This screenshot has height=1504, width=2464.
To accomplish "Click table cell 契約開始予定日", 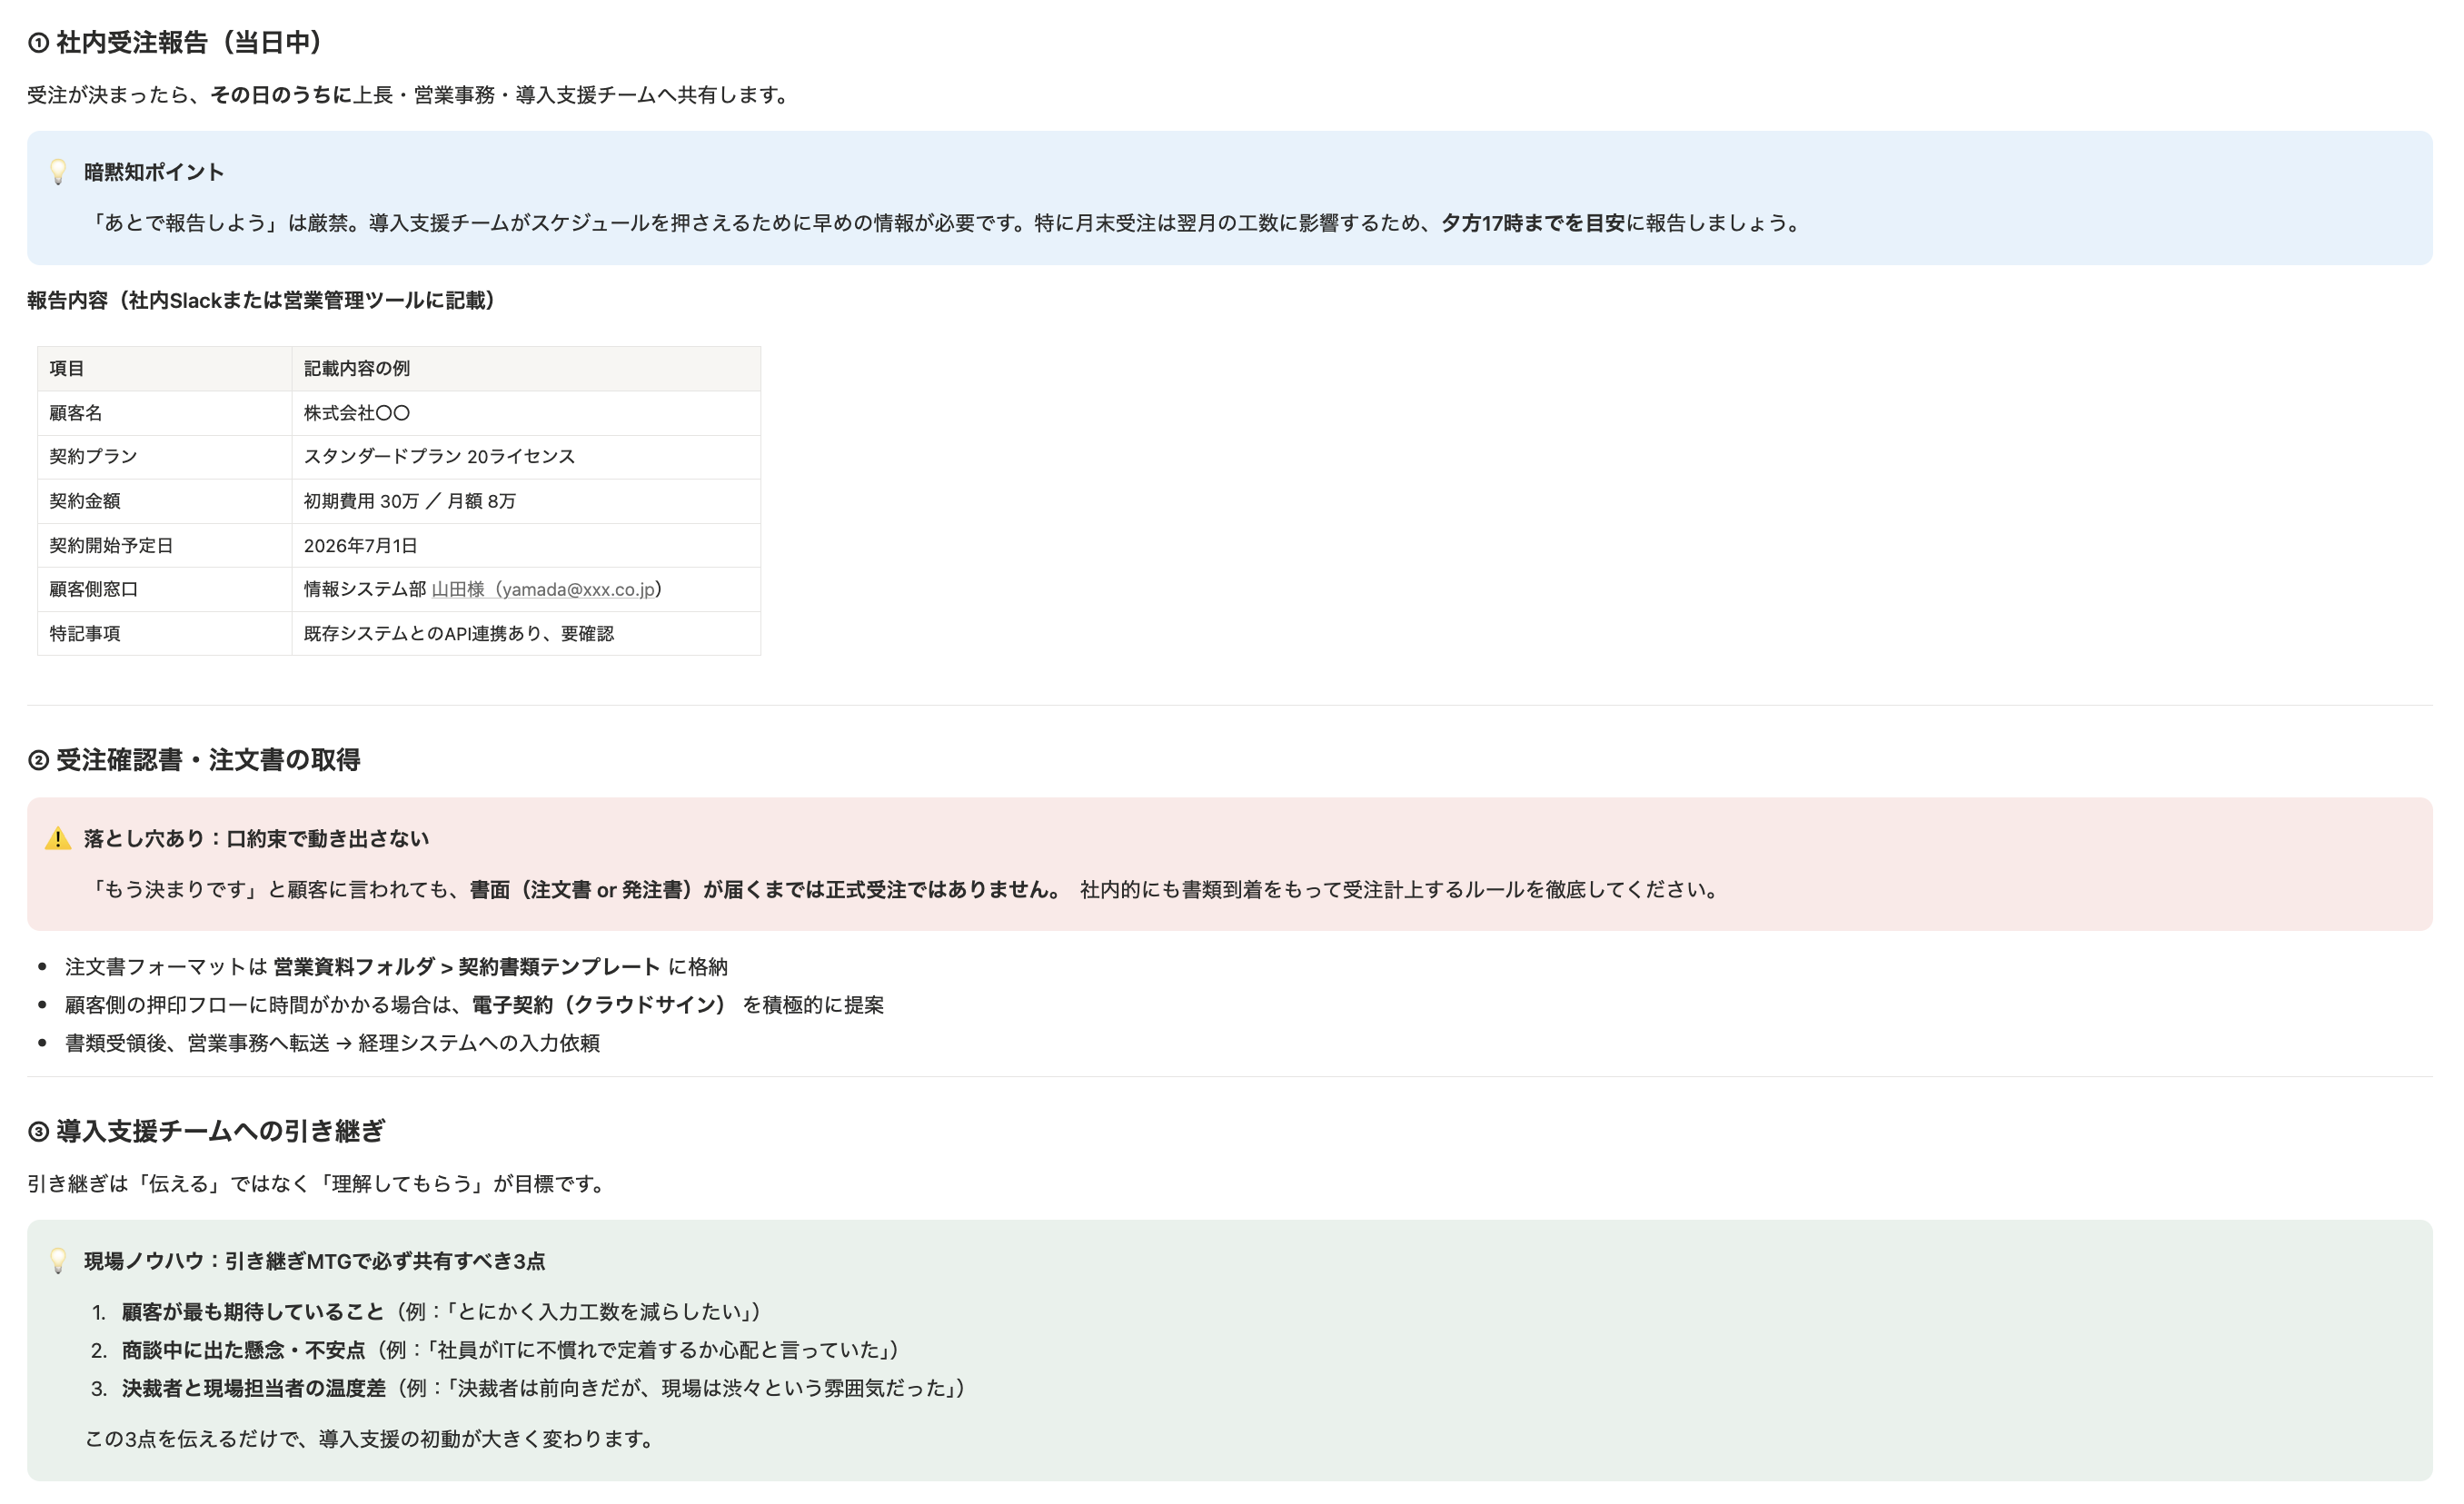I will tap(164, 546).
